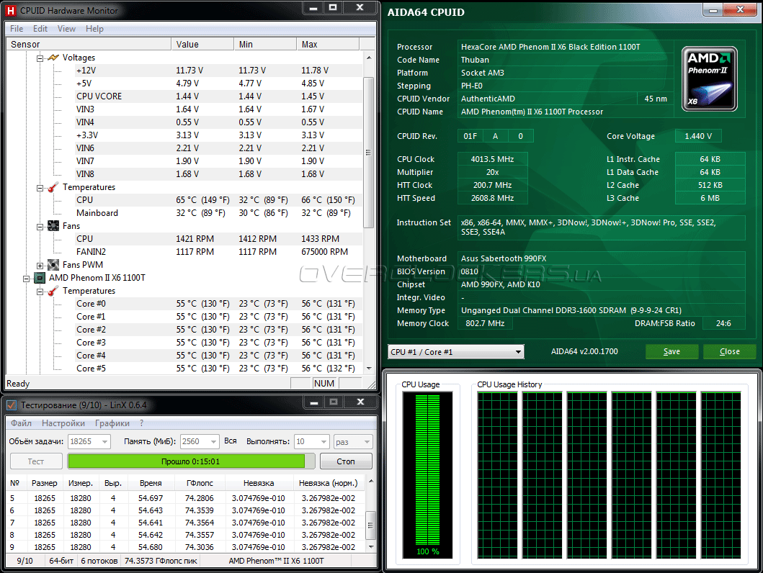Open the View menu in HWMonitor
Image resolution: width=763 pixels, height=573 pixels.
point(66,29)
